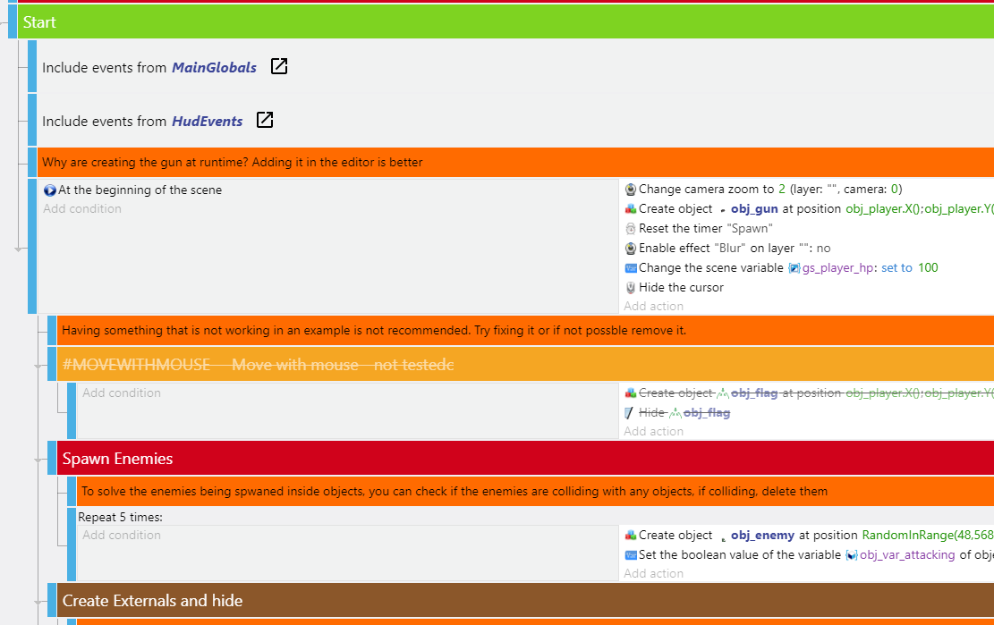Select the Create Externals and hide group header
Image resolution: width=994 pixels, height=625 pixels.
click(x=152, y=600)
